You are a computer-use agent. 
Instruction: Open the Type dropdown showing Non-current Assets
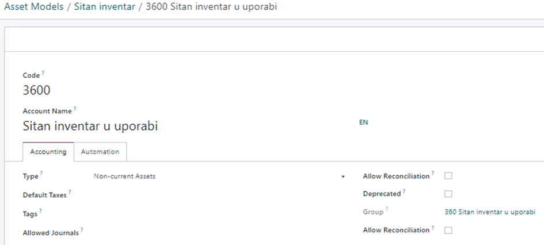pos(219,176)
